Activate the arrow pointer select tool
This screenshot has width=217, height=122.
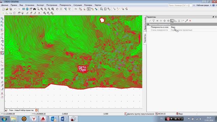click(x=89, y=9)
